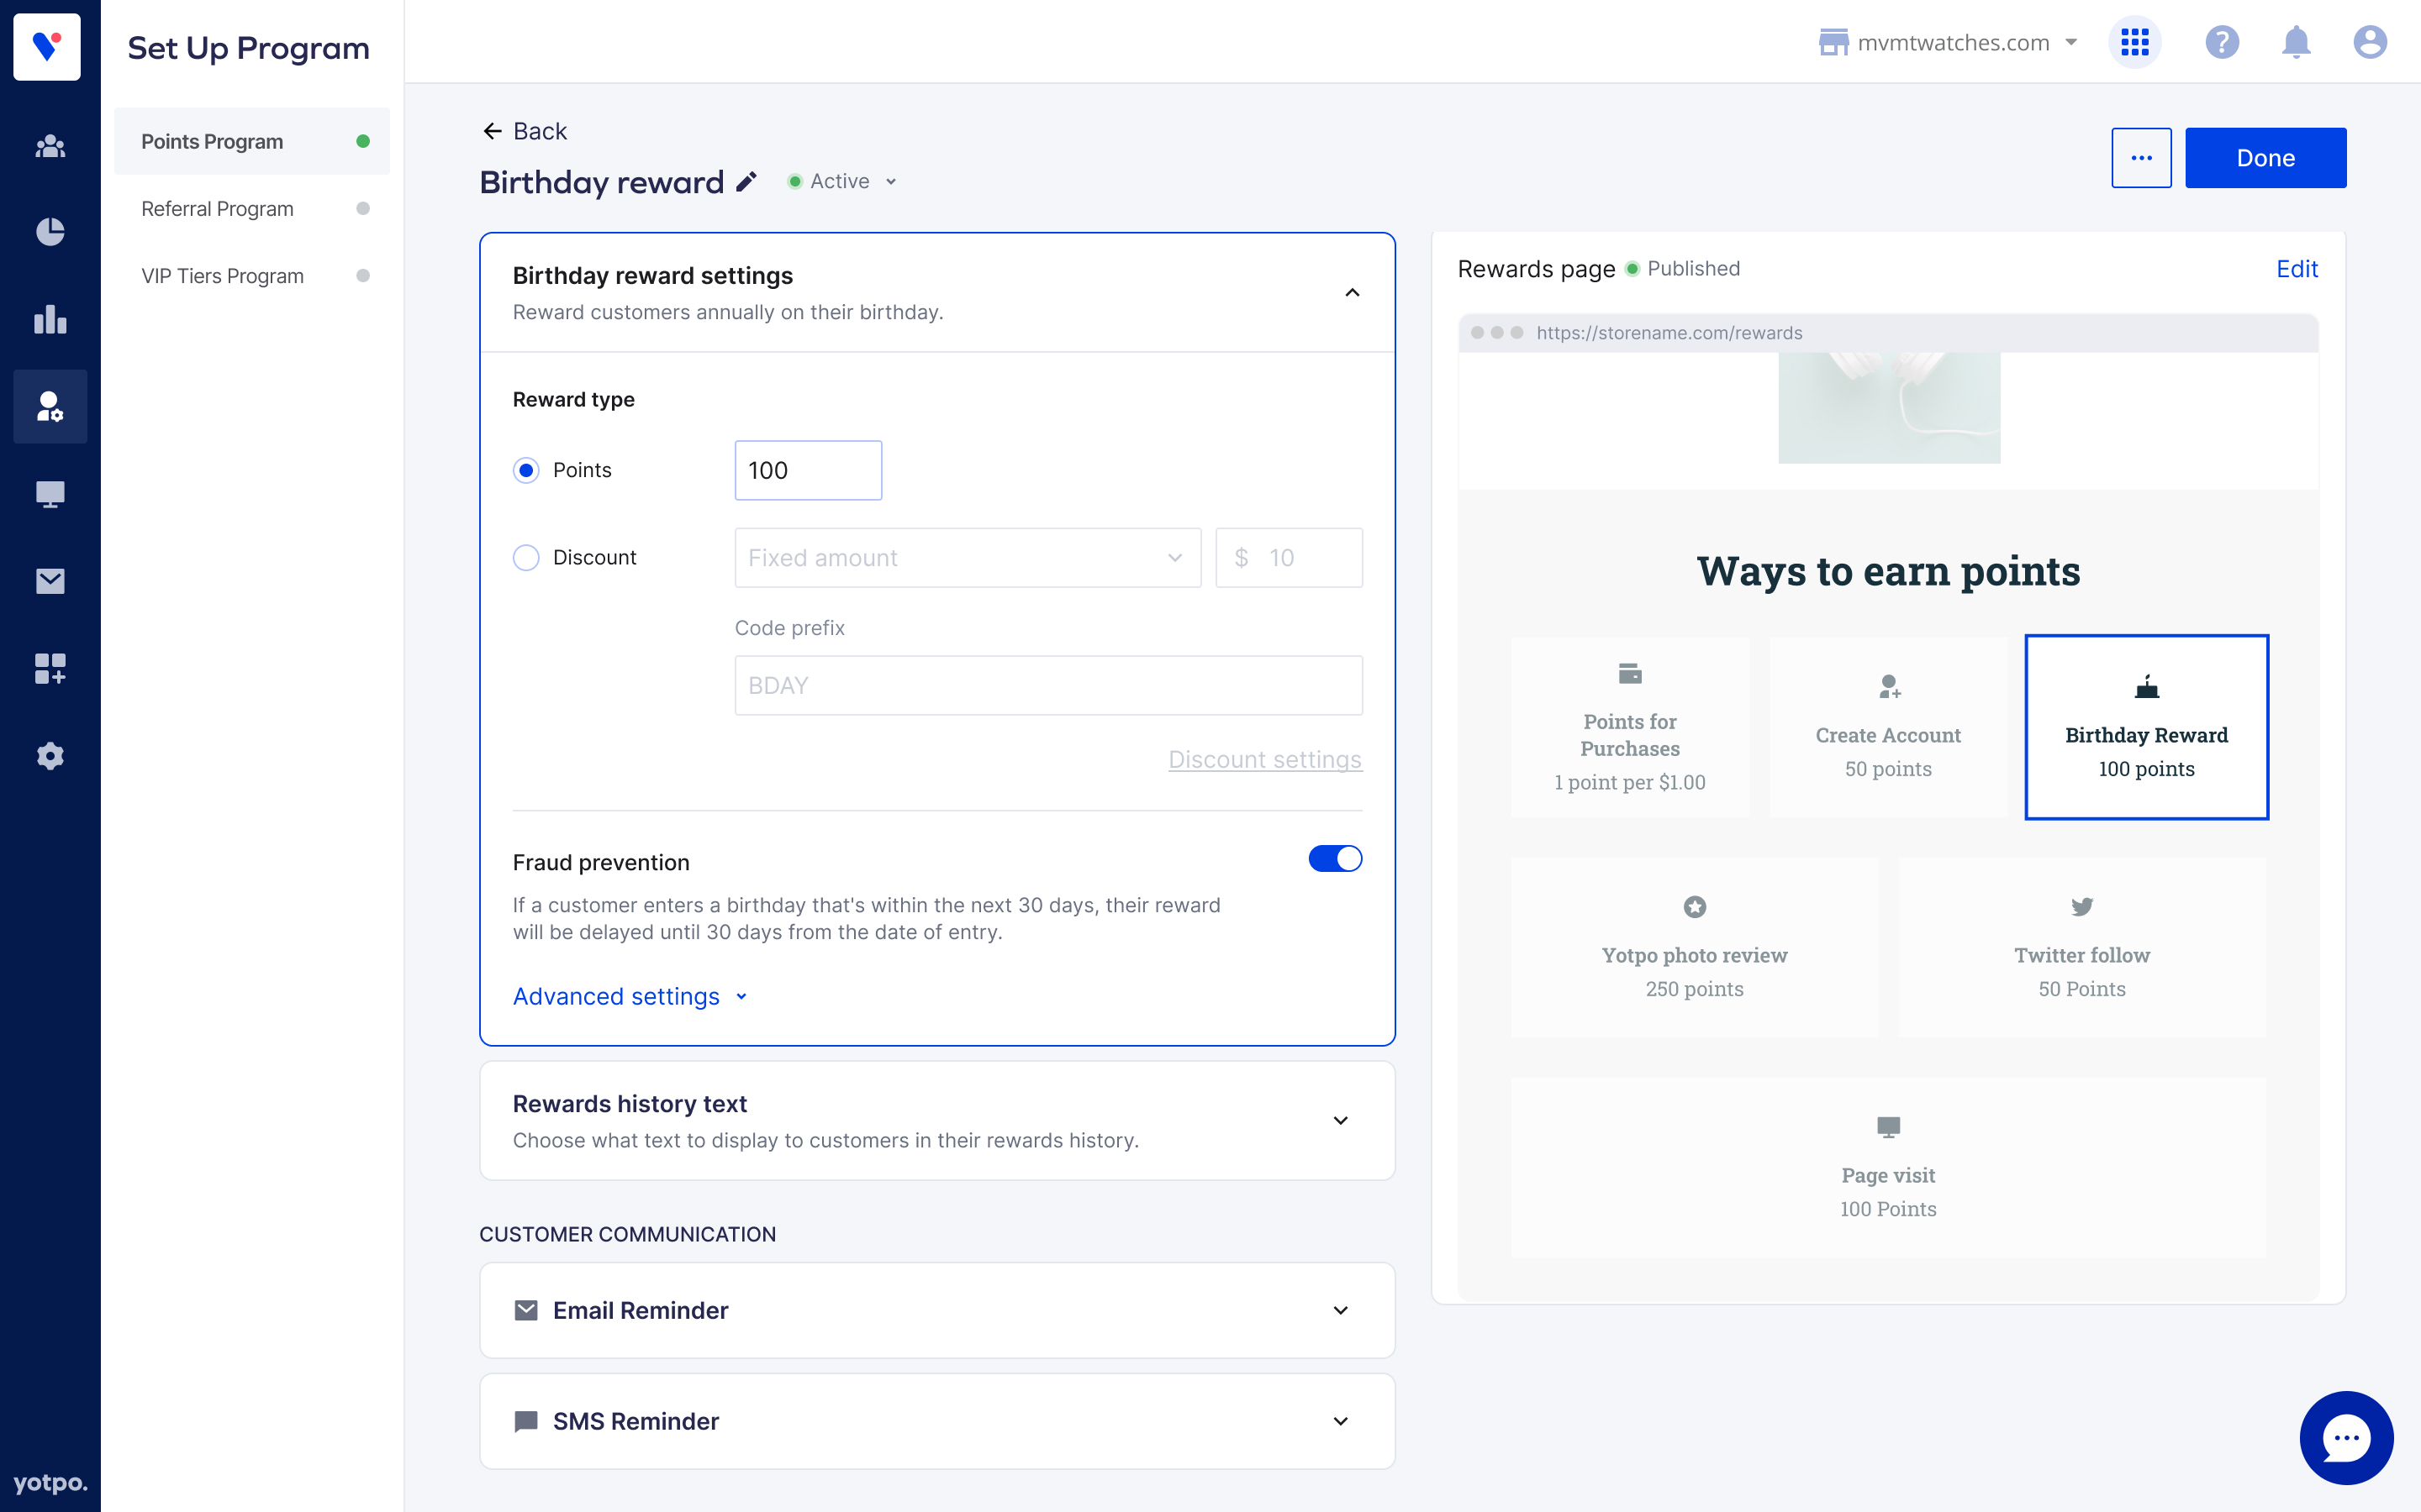Viewport: 2421px width, 1512px height.
Task: Open the bar chart analytics sidebar icon
Action: click(50, 320)
